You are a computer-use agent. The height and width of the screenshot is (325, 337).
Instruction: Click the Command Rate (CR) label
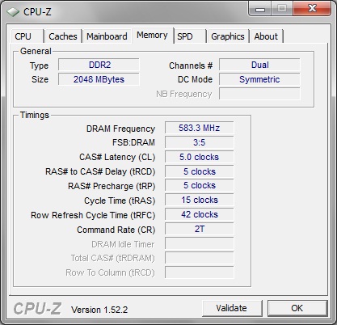pos(116,230)
